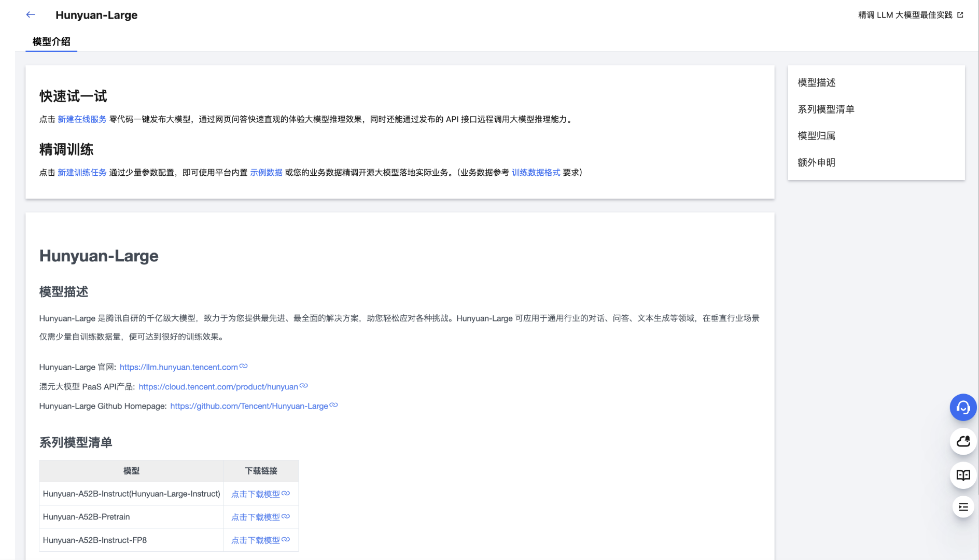The width and height of the screenshot is (979, 560).
Task: Click link icon after the Github Hunyuan-Large URL
Action: (x=334, y=405)
